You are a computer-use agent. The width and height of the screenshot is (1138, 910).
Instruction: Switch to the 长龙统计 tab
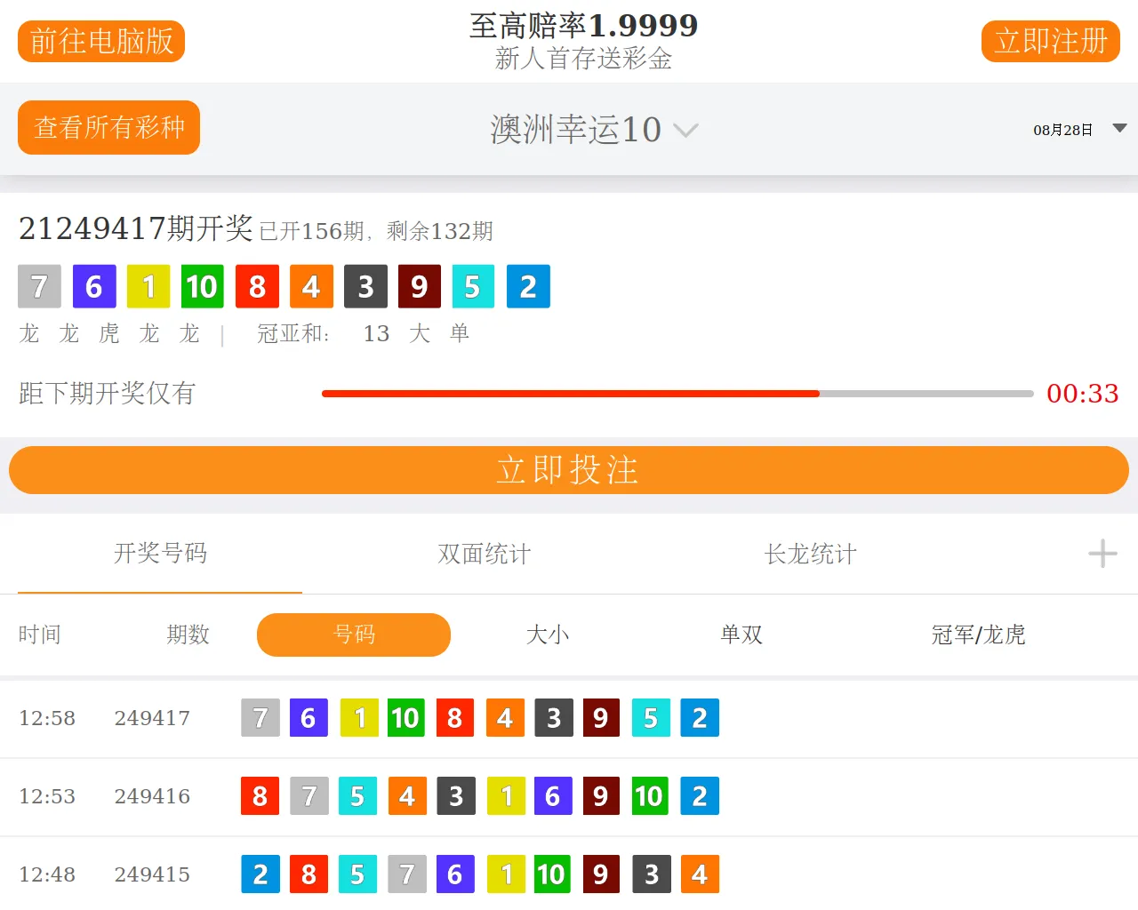[810, 554]
